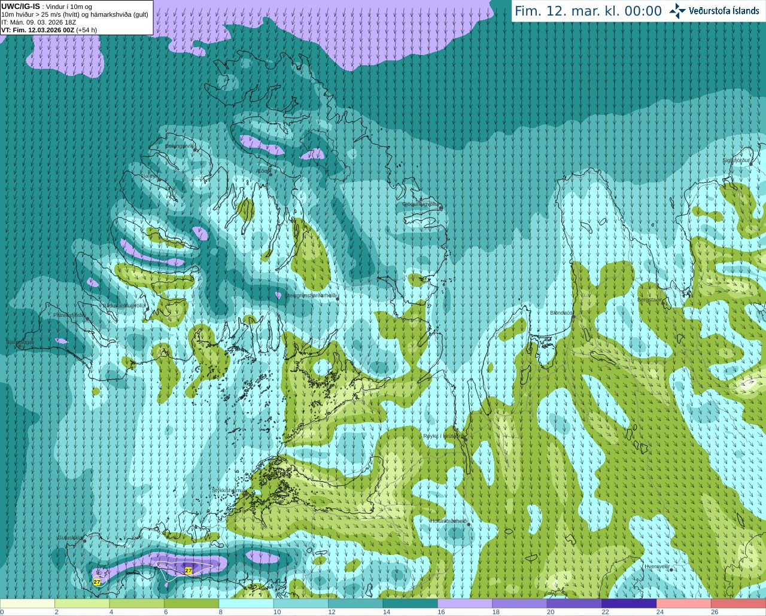766x616 pixels.
Task: Click the Veðurstofa Íslands name text
Action: [x=724, y=11]
